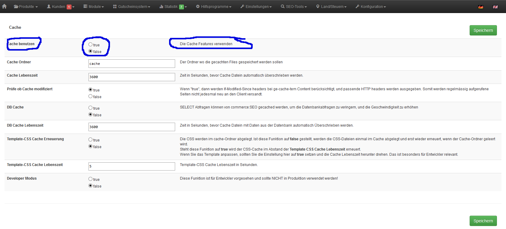This screenshot has width=506, height=229.
Task: Click the home icon in navbar
Action: click(x=4, y=6)
